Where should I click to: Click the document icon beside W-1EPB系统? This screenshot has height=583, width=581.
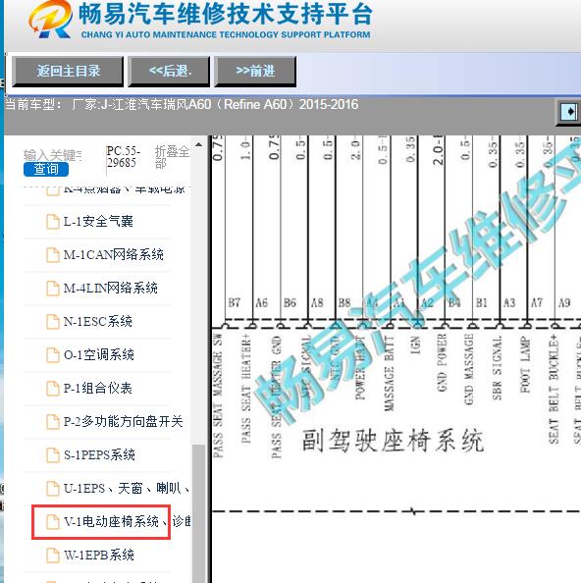point(52,556)
